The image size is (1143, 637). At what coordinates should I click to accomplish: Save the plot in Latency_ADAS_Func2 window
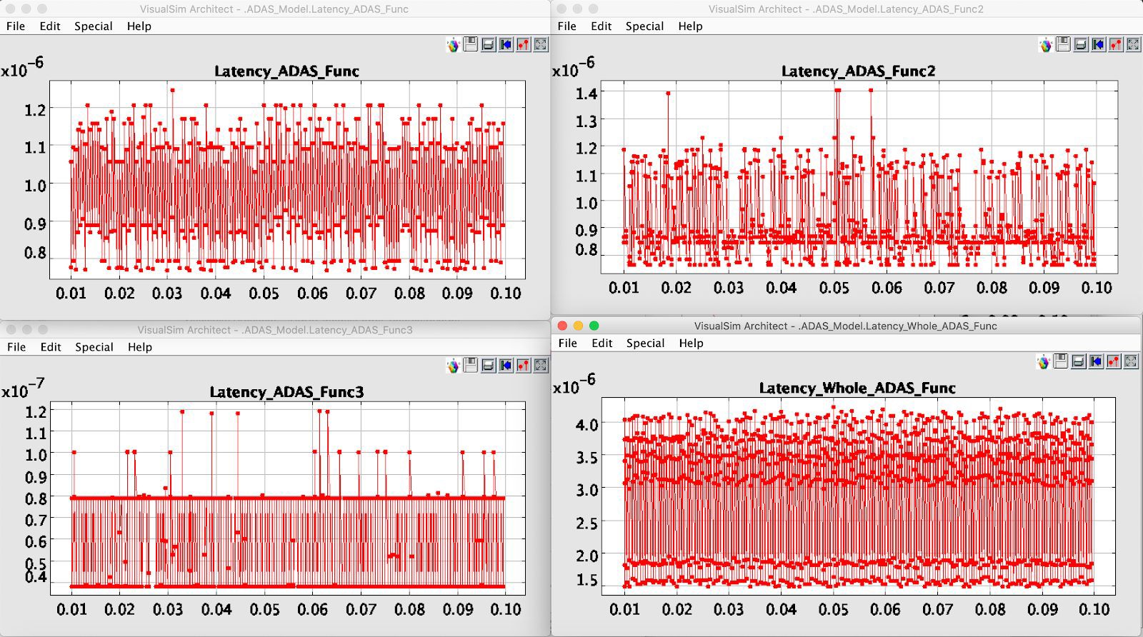[x=1063, y=44]
